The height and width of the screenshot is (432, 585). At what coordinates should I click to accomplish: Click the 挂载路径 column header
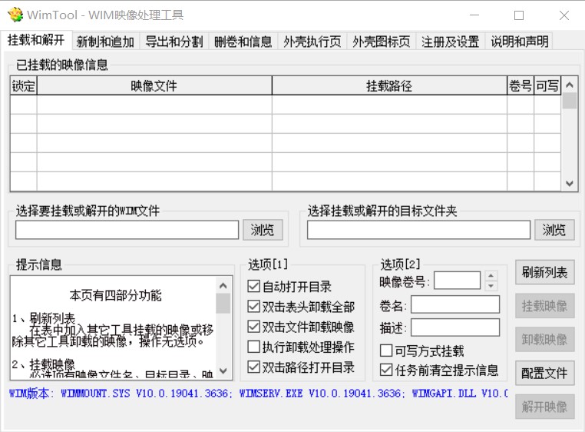389,85
